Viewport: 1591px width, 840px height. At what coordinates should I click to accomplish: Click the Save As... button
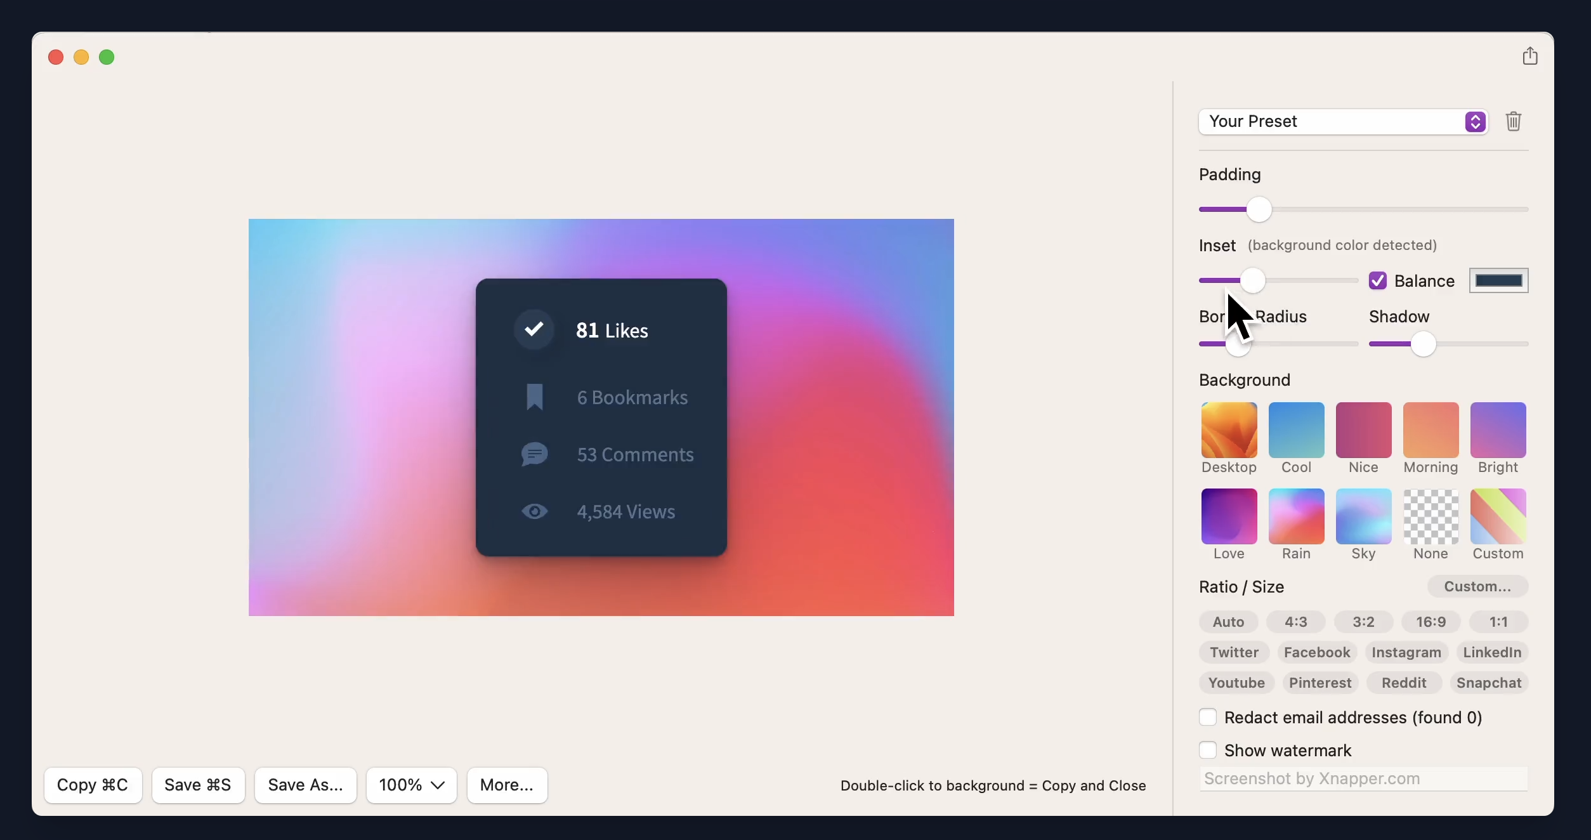tap(305, 785)
